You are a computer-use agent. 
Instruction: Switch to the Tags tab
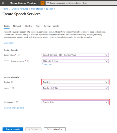[38, 26]
